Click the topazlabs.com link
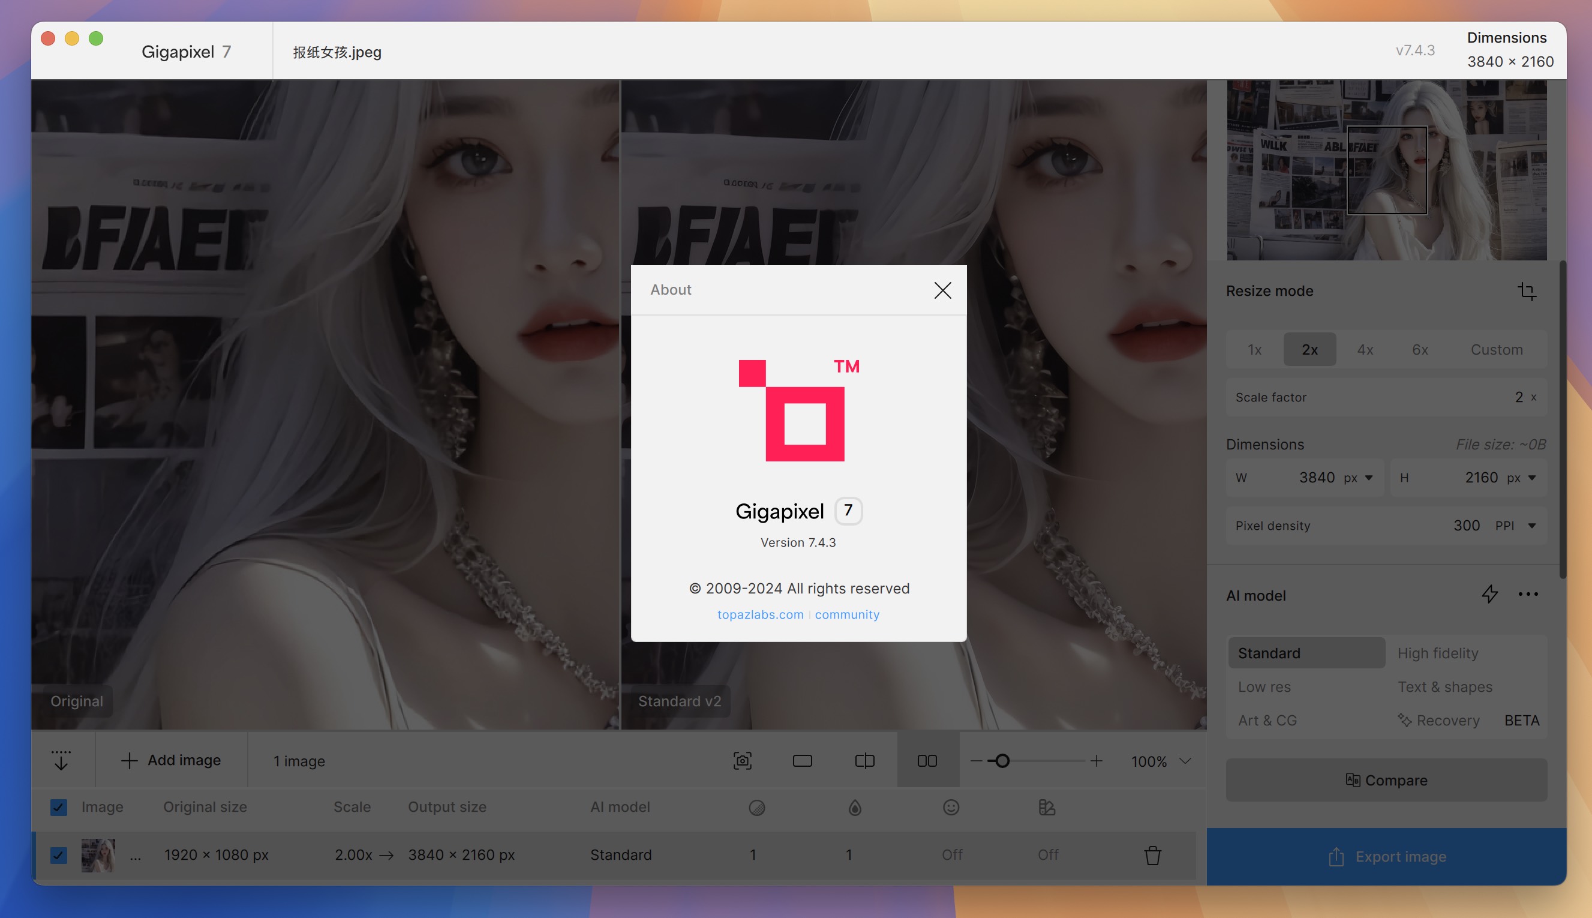The height and width of the screenshot is (918, 1592). (x=760, y=614)
